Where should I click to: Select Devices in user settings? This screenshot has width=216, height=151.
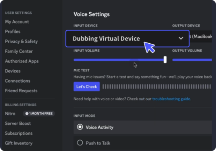coord(13,71)
